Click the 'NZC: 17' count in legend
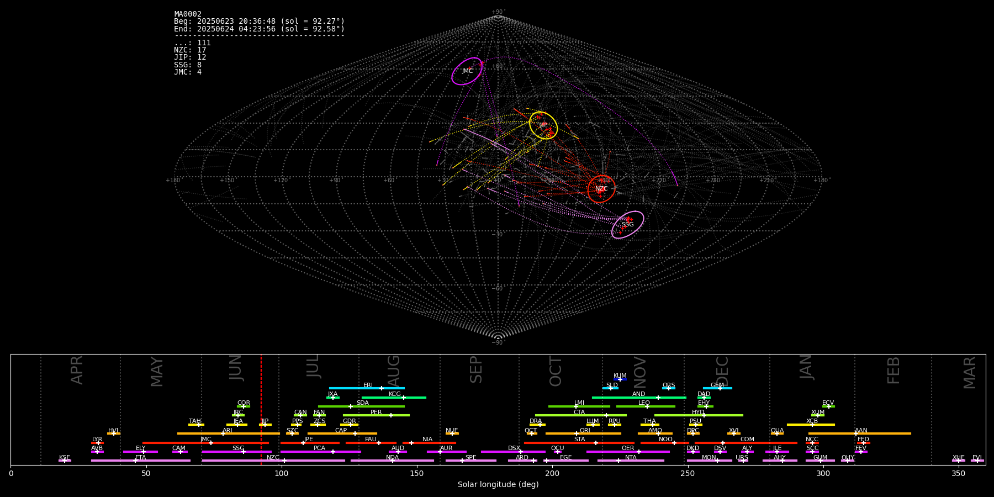The height and width of the screenshot is (497, 994). tap(190, 50)
